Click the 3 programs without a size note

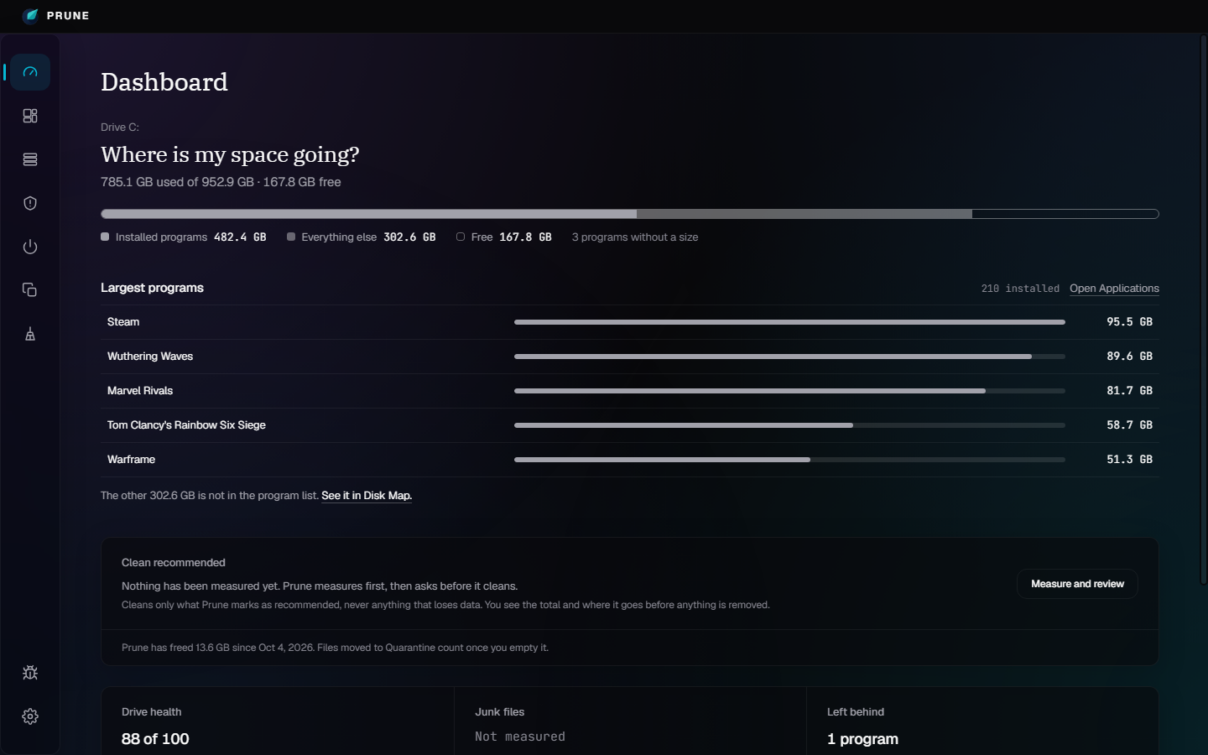coord(635,237)
